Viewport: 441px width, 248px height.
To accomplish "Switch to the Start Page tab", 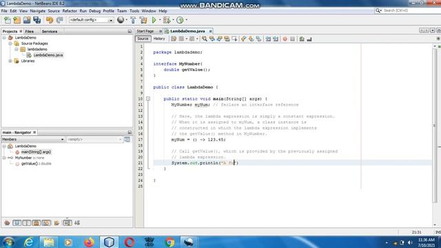I will [145, 31].
